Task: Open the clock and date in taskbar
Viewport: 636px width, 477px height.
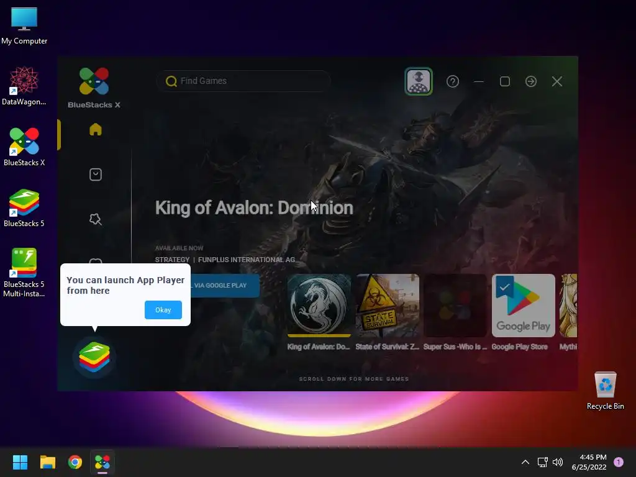Action: tap(589, 462)
